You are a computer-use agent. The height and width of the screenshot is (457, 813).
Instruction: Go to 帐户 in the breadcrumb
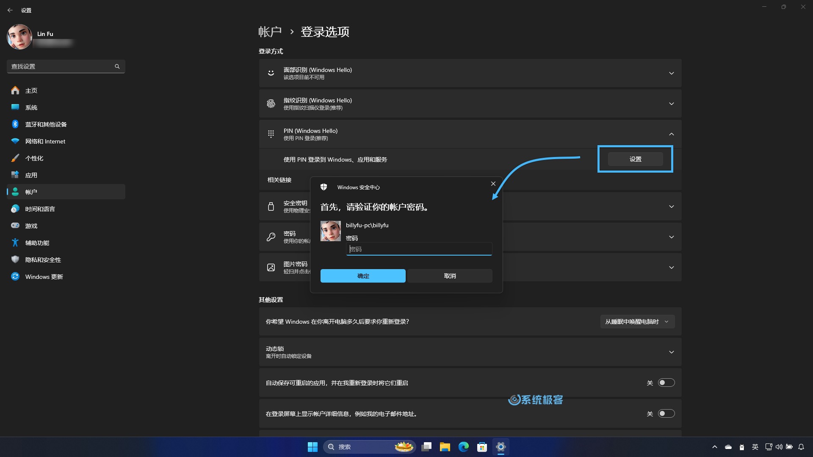point(270,32)
